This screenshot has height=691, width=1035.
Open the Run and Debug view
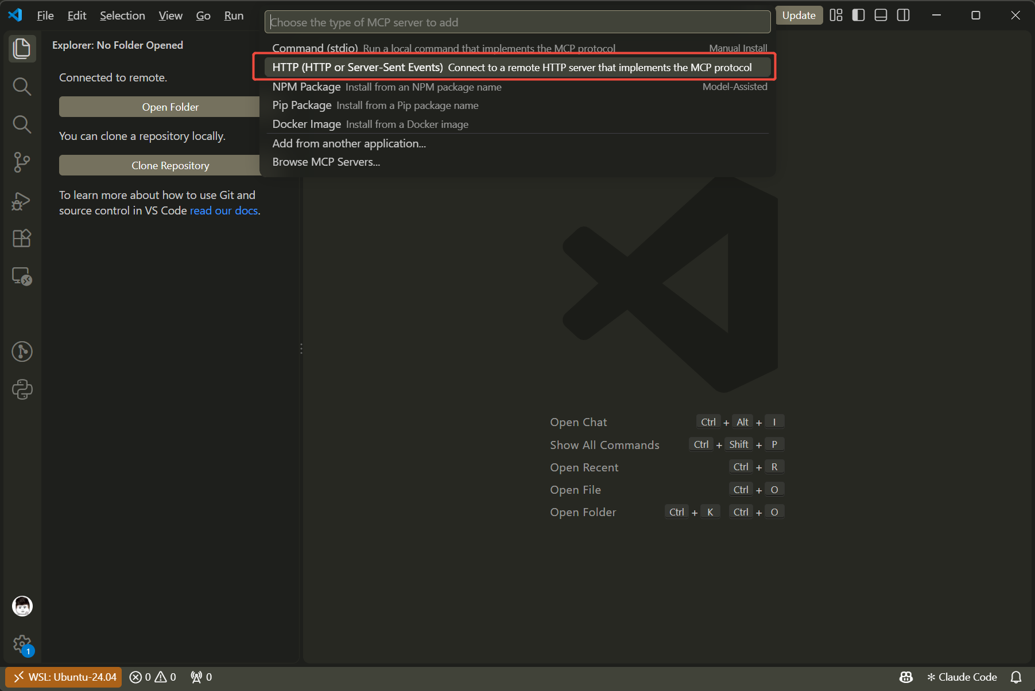(x=22, y=201)
